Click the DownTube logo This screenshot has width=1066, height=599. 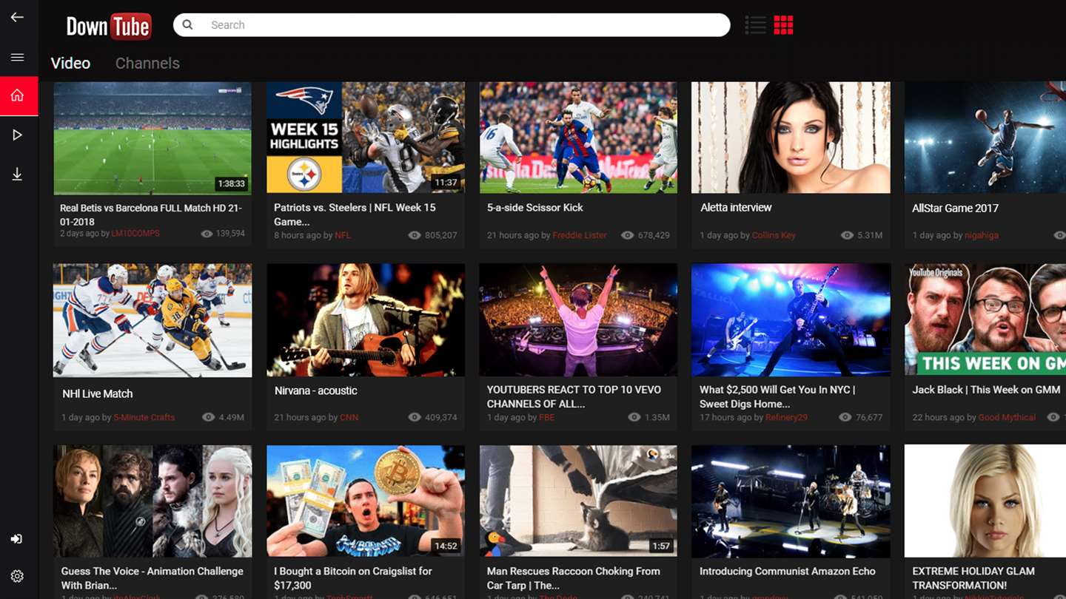click(109, 27)
